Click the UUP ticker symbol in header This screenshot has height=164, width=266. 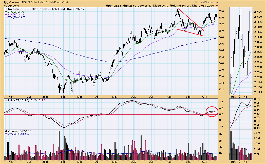click(7, 2)
